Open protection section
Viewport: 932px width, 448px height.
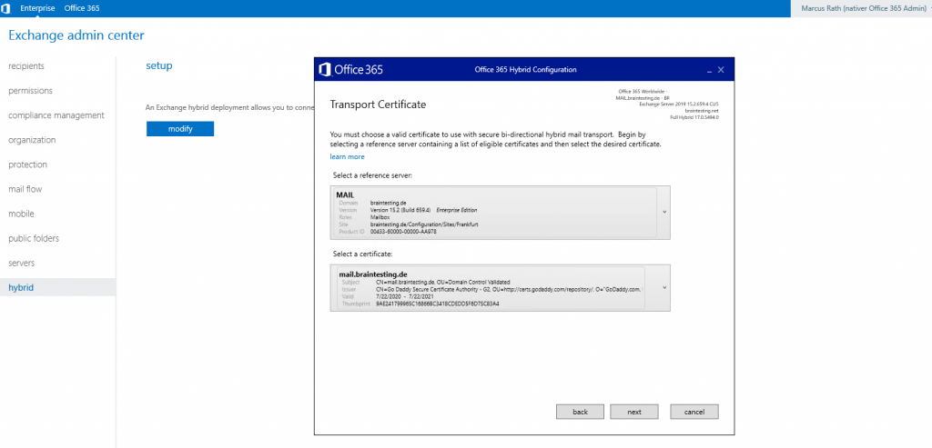(28, 164)
